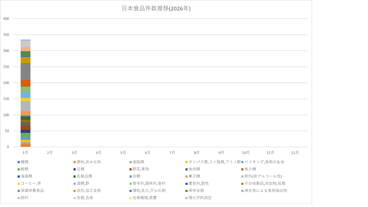Select the 糖類 legend entry

pos(25,162)
